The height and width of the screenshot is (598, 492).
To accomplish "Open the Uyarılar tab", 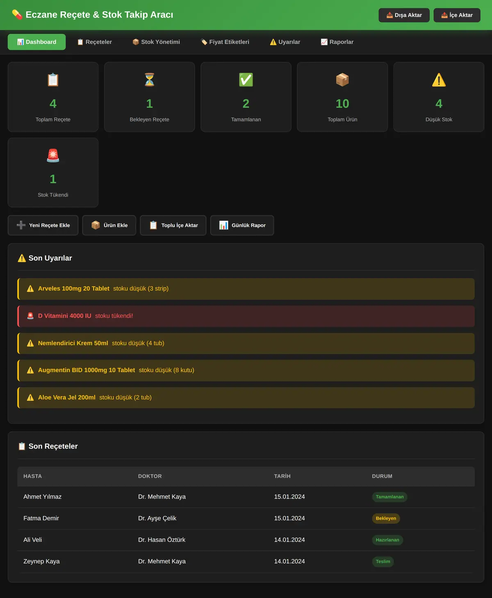I will [285, 42].
